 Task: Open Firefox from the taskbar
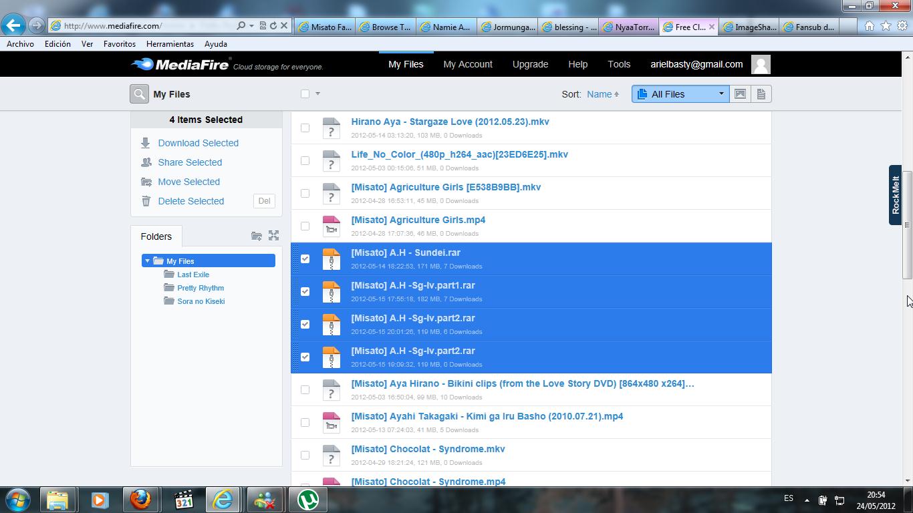[x=140, y=500]
